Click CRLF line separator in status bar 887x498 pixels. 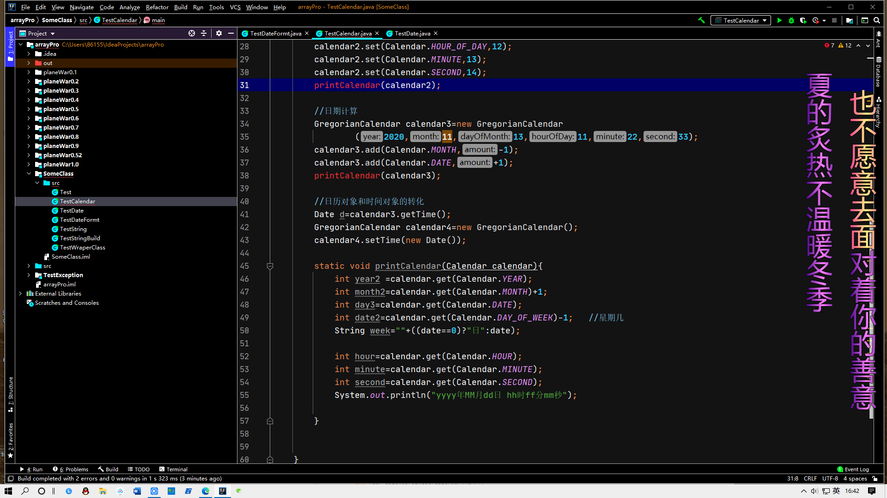click(810, 479)
